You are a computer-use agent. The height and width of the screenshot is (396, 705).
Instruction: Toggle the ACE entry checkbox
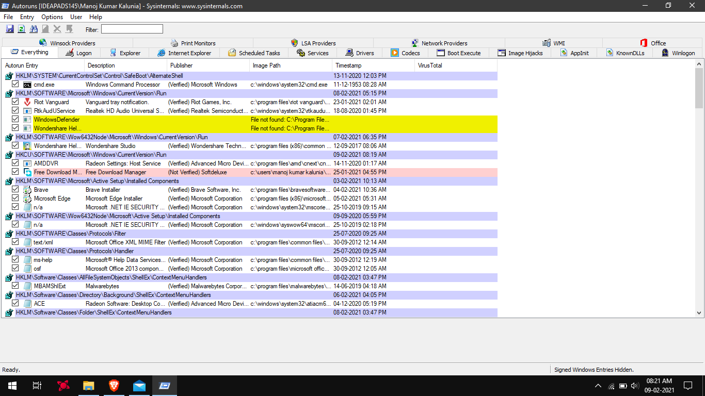click(15, 304)
